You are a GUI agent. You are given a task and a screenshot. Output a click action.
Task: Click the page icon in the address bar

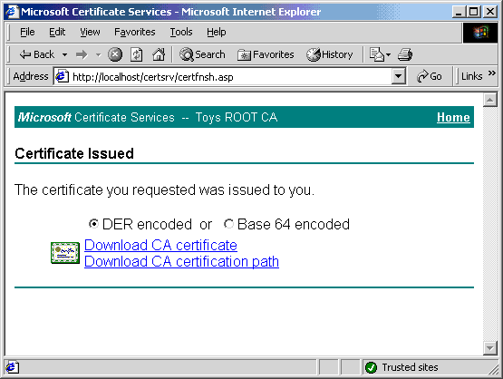pyautogui.click(x=62, y=76)
